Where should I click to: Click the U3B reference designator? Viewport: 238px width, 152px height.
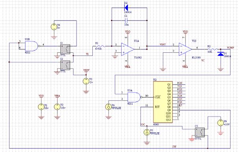pos(27,39)
